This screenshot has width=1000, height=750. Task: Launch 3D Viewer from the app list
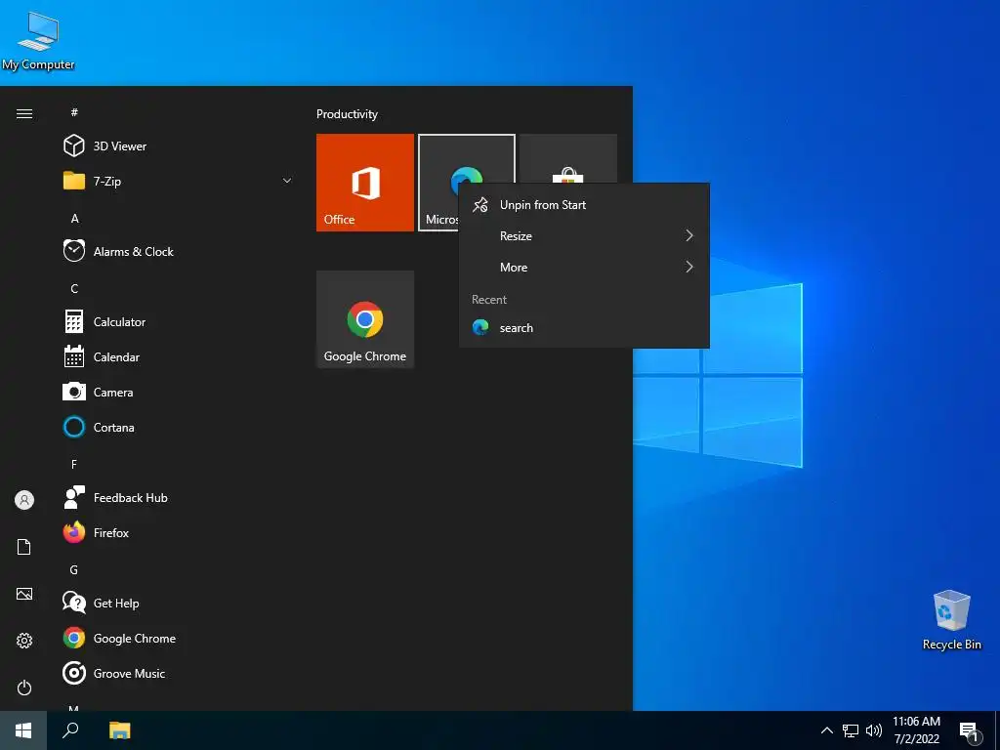(x=179, y=146)
